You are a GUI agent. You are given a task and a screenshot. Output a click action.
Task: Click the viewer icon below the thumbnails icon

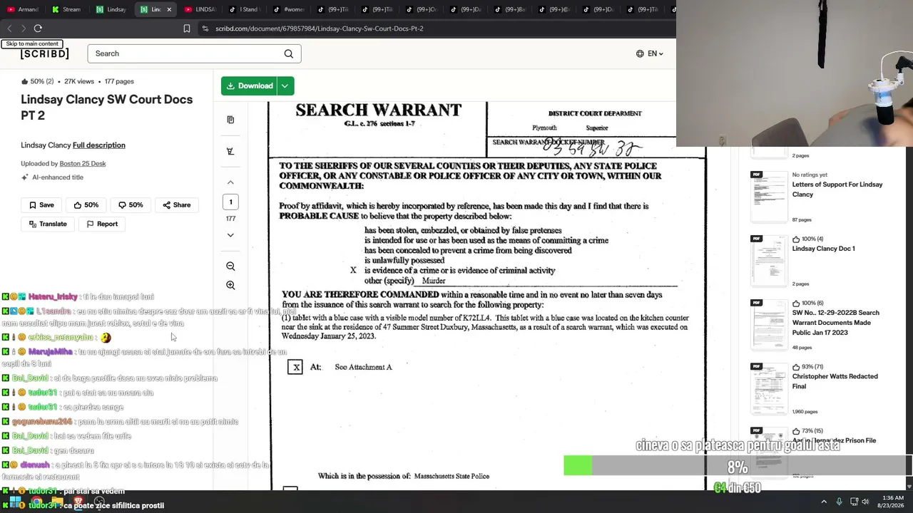pos(230,151)
